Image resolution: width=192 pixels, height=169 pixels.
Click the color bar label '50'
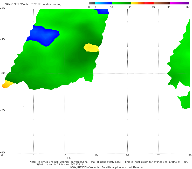153,7
